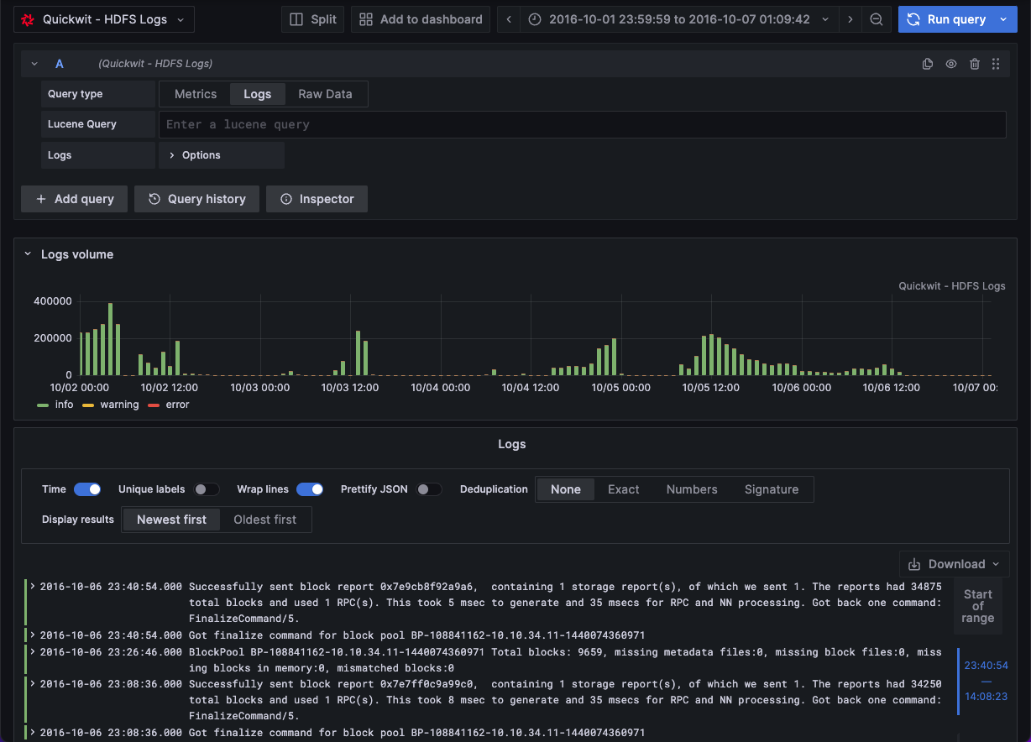
Task: Hide the warning series in Logs volume legend
Action: (119, 404)
